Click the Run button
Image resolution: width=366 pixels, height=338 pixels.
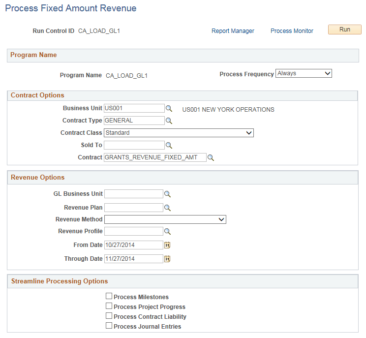(345, 30)
